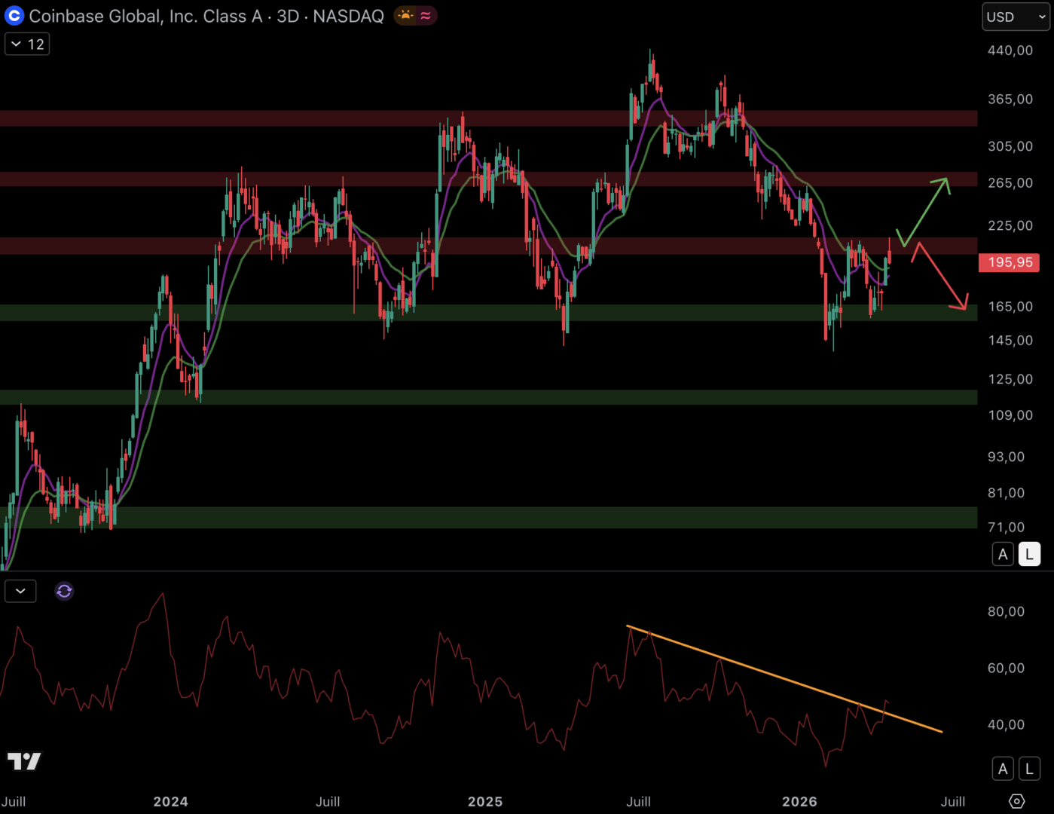Open the USD currency dropdown

click(x=1015, y=17)
